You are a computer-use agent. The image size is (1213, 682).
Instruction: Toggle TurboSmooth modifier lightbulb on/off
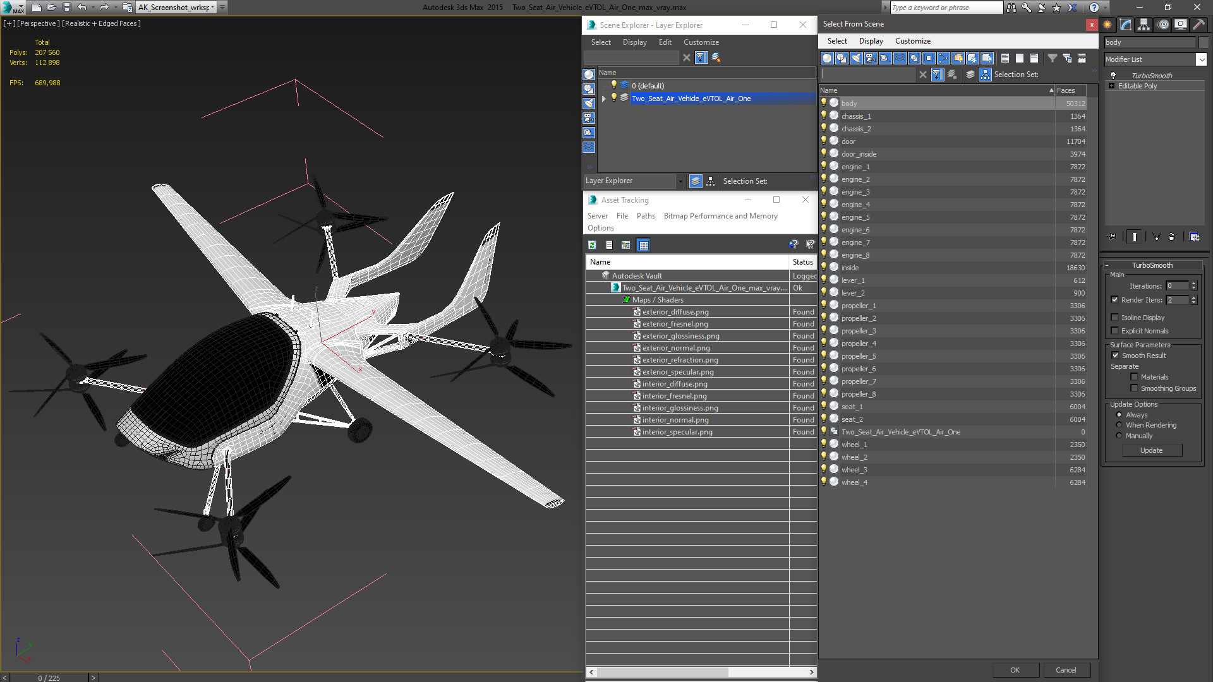1113,75
